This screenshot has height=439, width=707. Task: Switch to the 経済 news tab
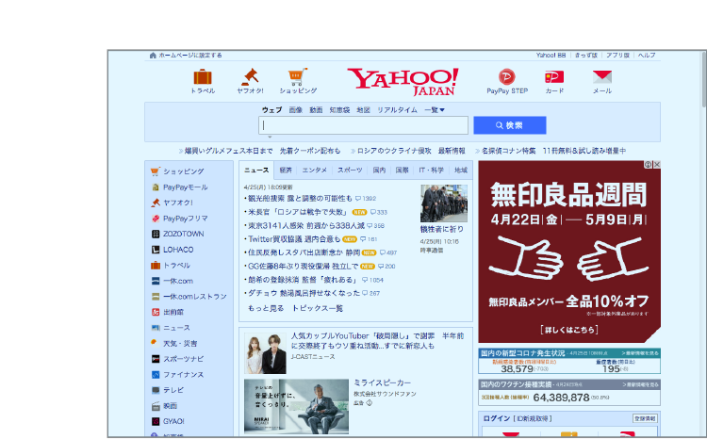point(286,170)
